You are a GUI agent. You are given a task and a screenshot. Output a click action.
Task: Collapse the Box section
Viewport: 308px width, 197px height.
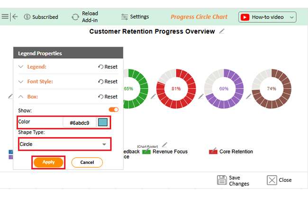pos(21,97)
